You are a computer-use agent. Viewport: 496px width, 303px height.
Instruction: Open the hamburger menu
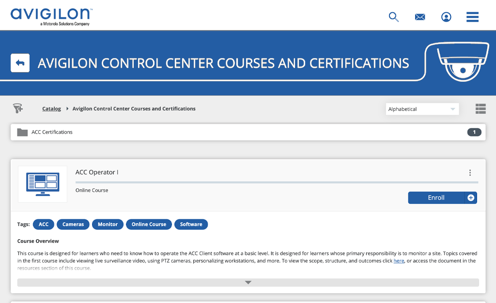tap(472, 17)
